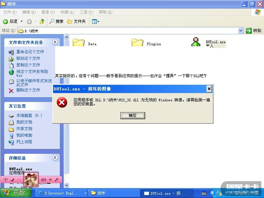This screenshot has width=264, height=198.
Task: Go up one folder level icon
Action: 42,21
